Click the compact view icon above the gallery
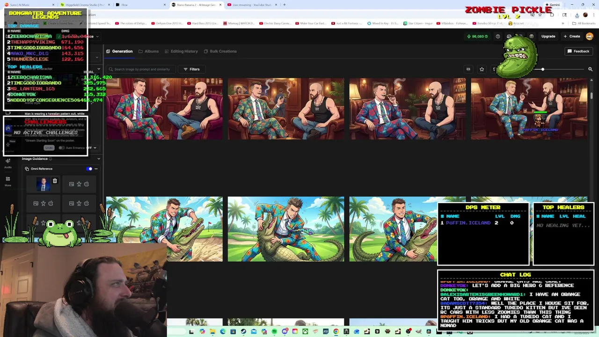 [468, 69]
